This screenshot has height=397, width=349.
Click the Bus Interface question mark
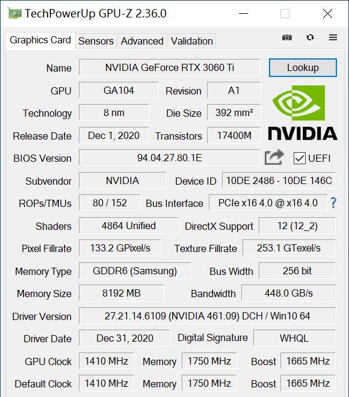click(333, 203)
